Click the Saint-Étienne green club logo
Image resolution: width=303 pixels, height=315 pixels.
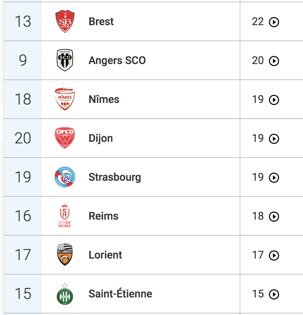[65, 294]
